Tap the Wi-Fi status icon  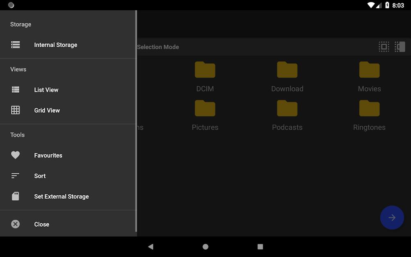[x=371, y=5]
